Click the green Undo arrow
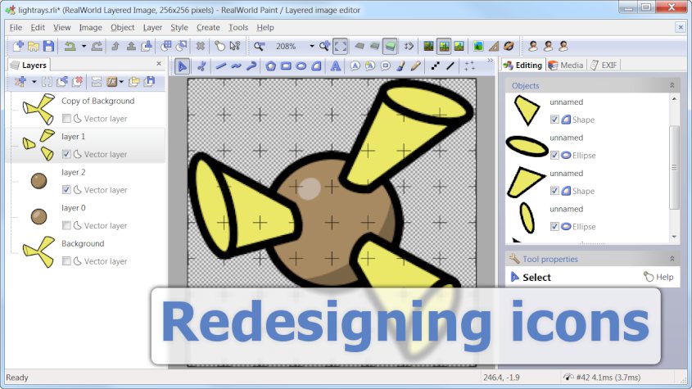This screenshot has height=389, width=692. tap(70, 46)
